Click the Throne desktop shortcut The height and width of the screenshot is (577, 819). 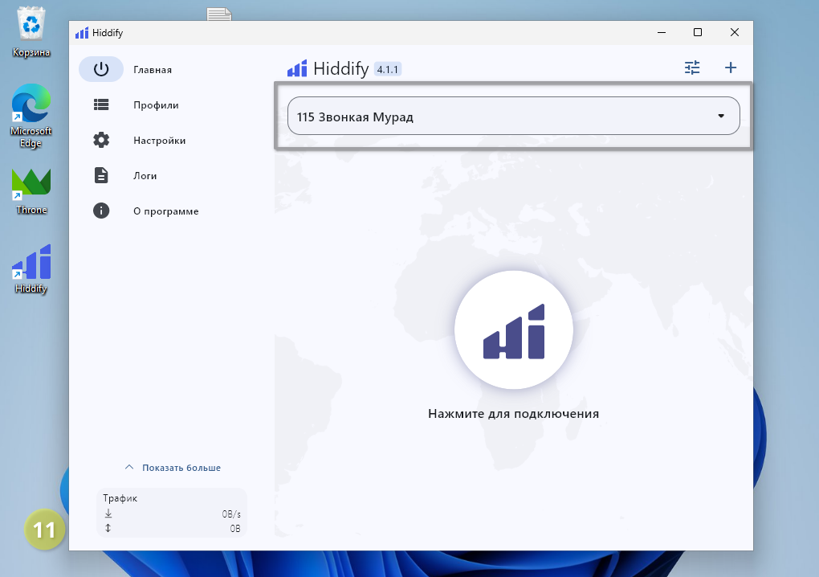tap(31, 191)
